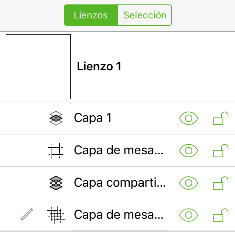Toggle visibility of first Capa de mesa layer
The image size is (235, 232).
[188, 151]
